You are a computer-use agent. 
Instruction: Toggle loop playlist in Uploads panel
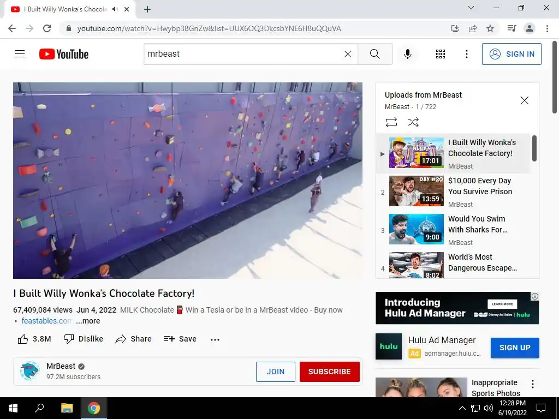click(391, 122)
